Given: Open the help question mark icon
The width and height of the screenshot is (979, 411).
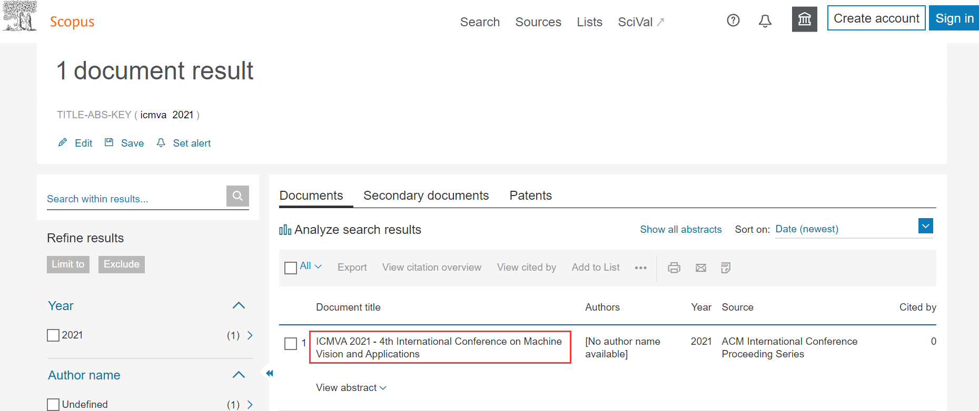Looking at the screenshot, I should point(733,20).
